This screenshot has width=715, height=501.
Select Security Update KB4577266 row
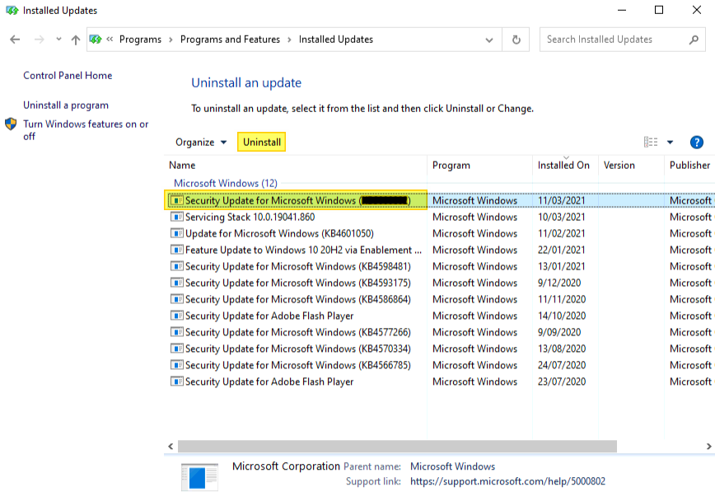coord(440,332)
